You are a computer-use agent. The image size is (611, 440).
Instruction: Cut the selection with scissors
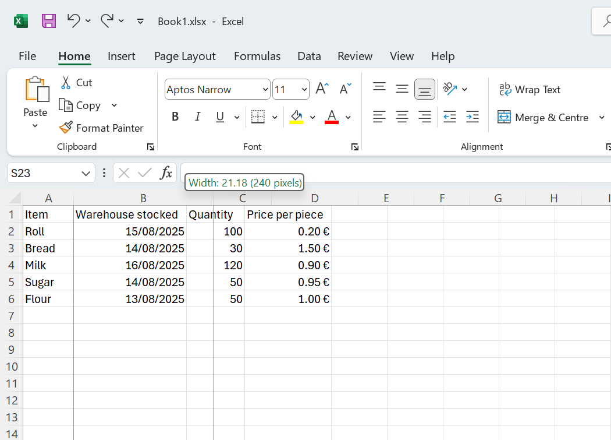click(76, 82)
